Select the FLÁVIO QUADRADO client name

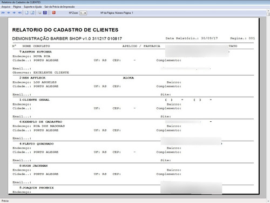coord(38,144)
